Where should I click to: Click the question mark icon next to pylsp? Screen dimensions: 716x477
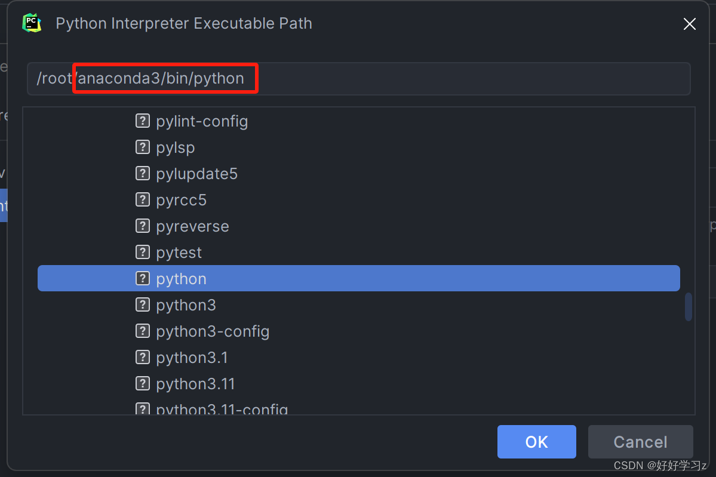click(143, 147)
